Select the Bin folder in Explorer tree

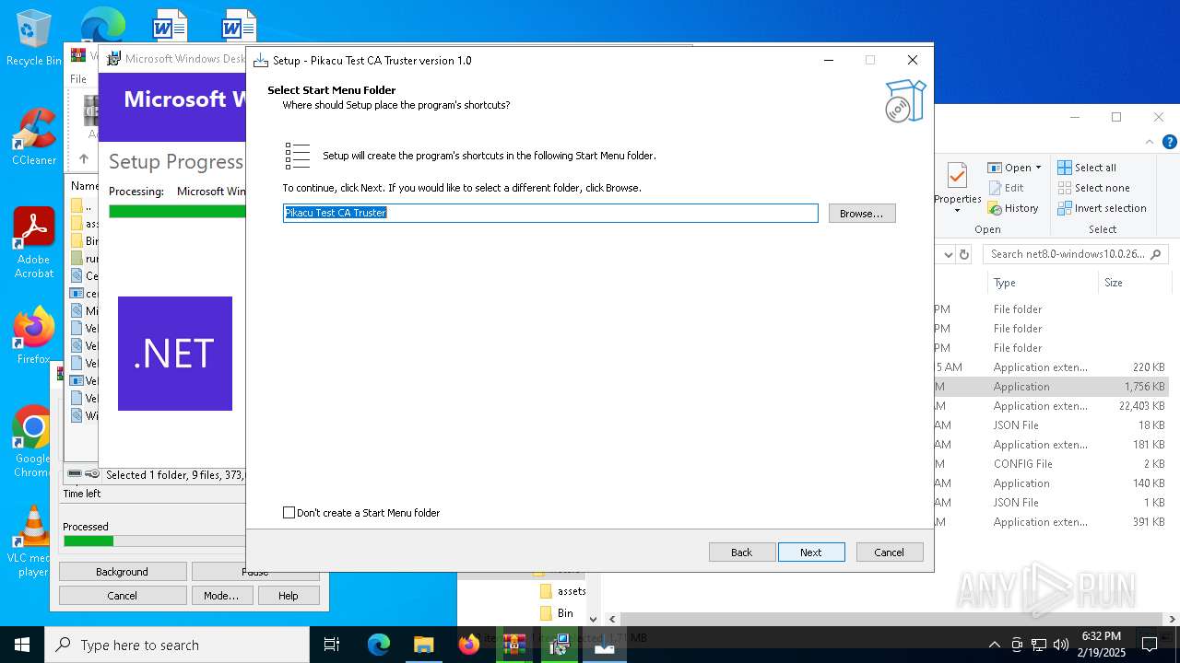tap(557, 612)
